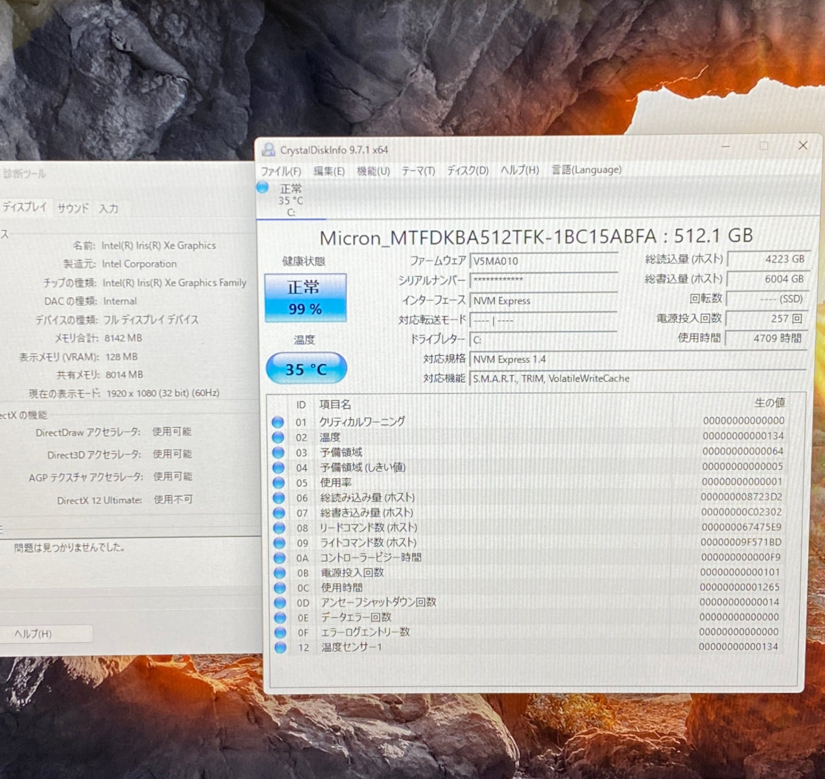Minimize the CrystalDiskInfo window
This screenshot has width=825, height=779.
(726, 147)
